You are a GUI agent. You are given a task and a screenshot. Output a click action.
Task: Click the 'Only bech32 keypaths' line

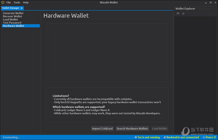click(x=107, y=102)
